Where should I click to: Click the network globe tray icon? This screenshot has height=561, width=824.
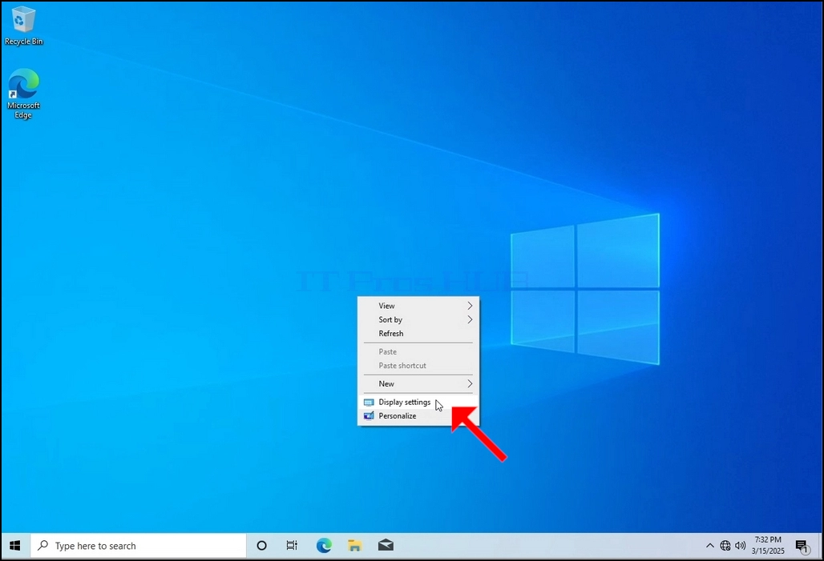tap(725, 546)
